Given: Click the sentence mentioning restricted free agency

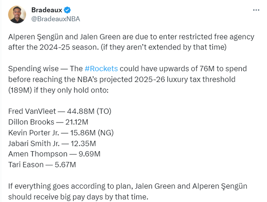Looking at the screenshot, I should (131, 42).
